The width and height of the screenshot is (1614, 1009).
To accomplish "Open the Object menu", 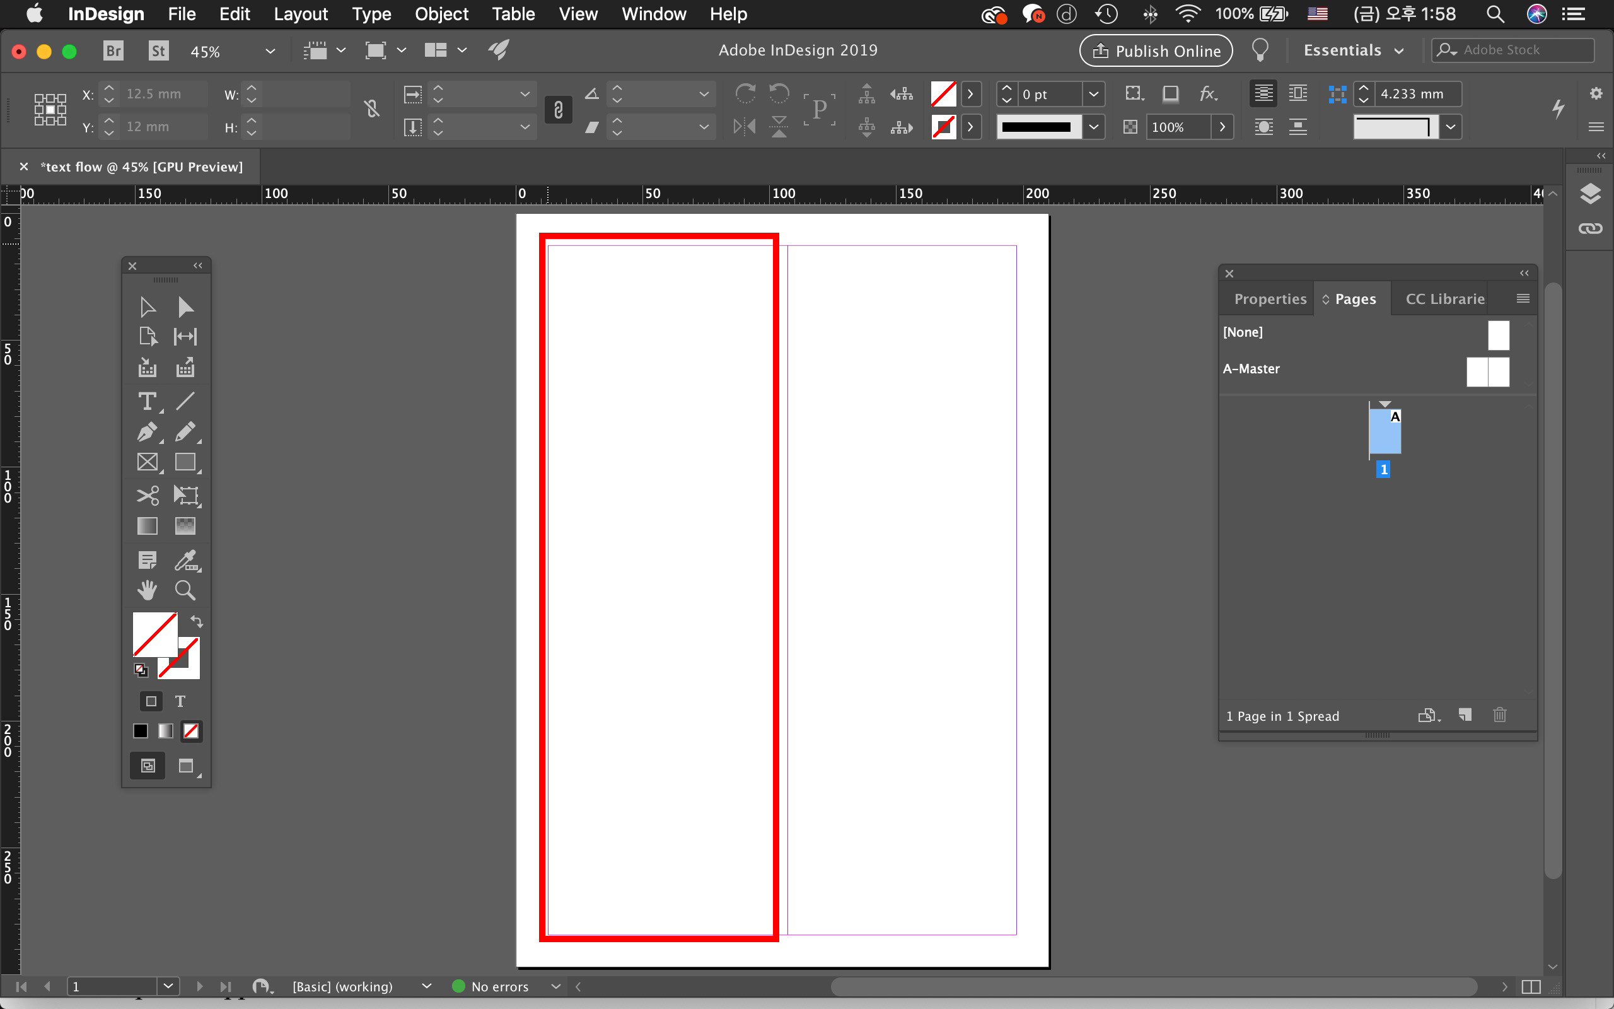I will tap(441, 14).
